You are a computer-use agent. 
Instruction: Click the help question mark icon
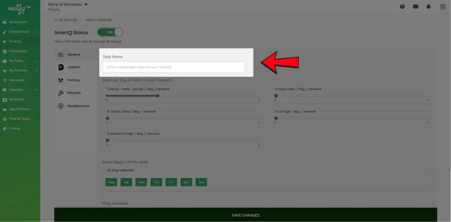click(402, 7)
